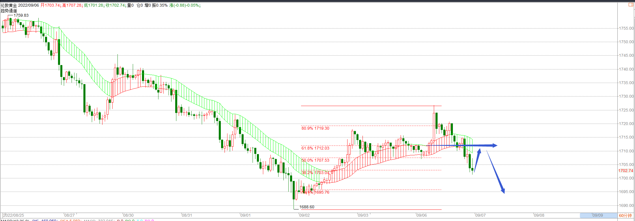Select the 50.0% 1707.53 Fibonacci label
Screen dimensions: 635x221
[315, 160]
